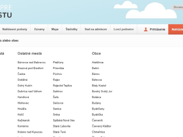Open the Červeník link
This screenshot has width=183, height=137.
(97, 120)
